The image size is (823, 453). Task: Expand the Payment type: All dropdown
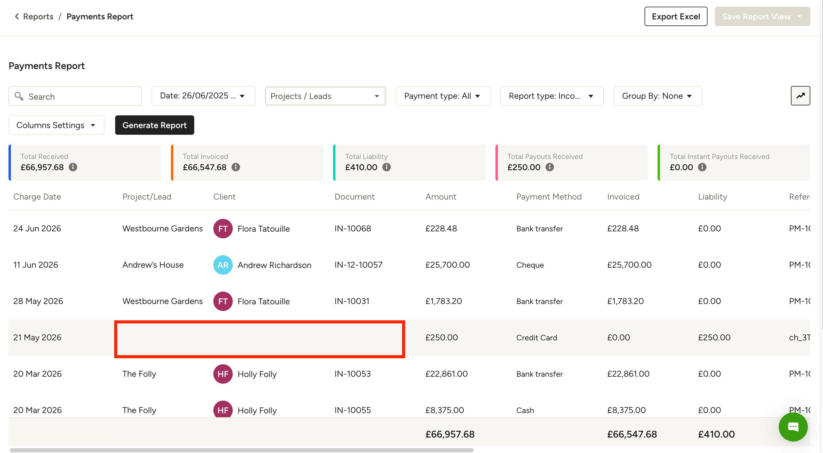click(x=443, y=96)
